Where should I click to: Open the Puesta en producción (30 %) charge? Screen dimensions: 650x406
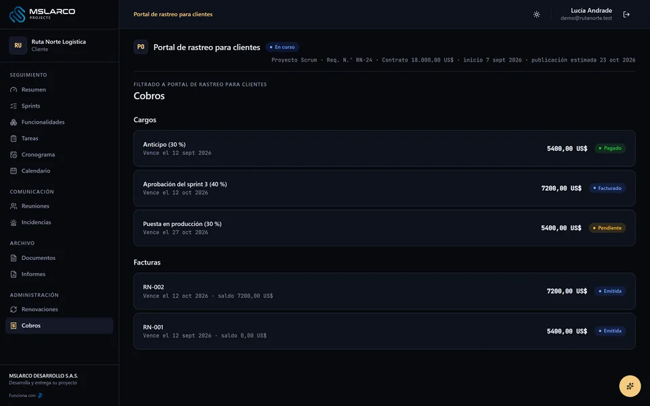[385, 228]
